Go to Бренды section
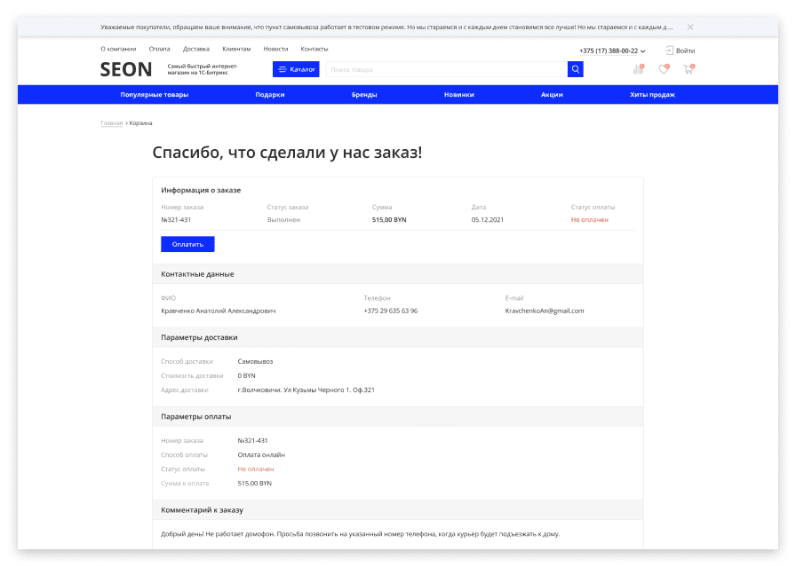Viewport: 796px width, 567px height. point(364,94)
